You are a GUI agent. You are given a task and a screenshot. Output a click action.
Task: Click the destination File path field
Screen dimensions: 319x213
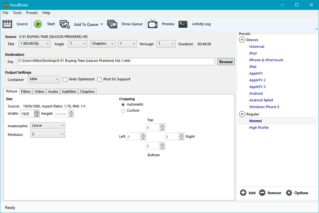[116, 62]
